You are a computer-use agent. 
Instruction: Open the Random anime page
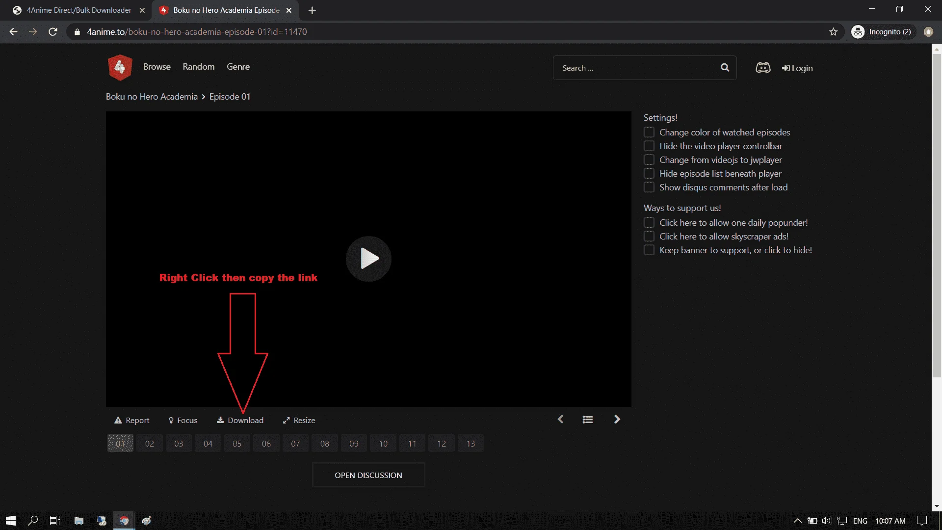pos(199,67)
